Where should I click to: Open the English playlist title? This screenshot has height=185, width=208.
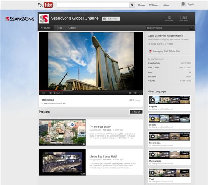(x=153, y=107)
